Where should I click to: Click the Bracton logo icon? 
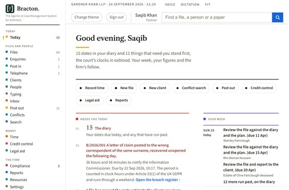point(10,9)
